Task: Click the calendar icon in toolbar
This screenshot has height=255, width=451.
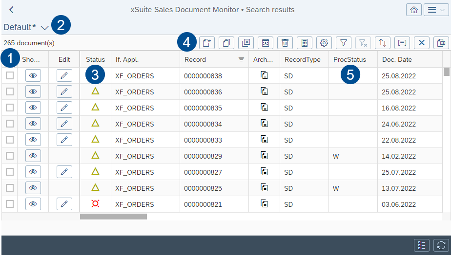Action: [266, 43]
